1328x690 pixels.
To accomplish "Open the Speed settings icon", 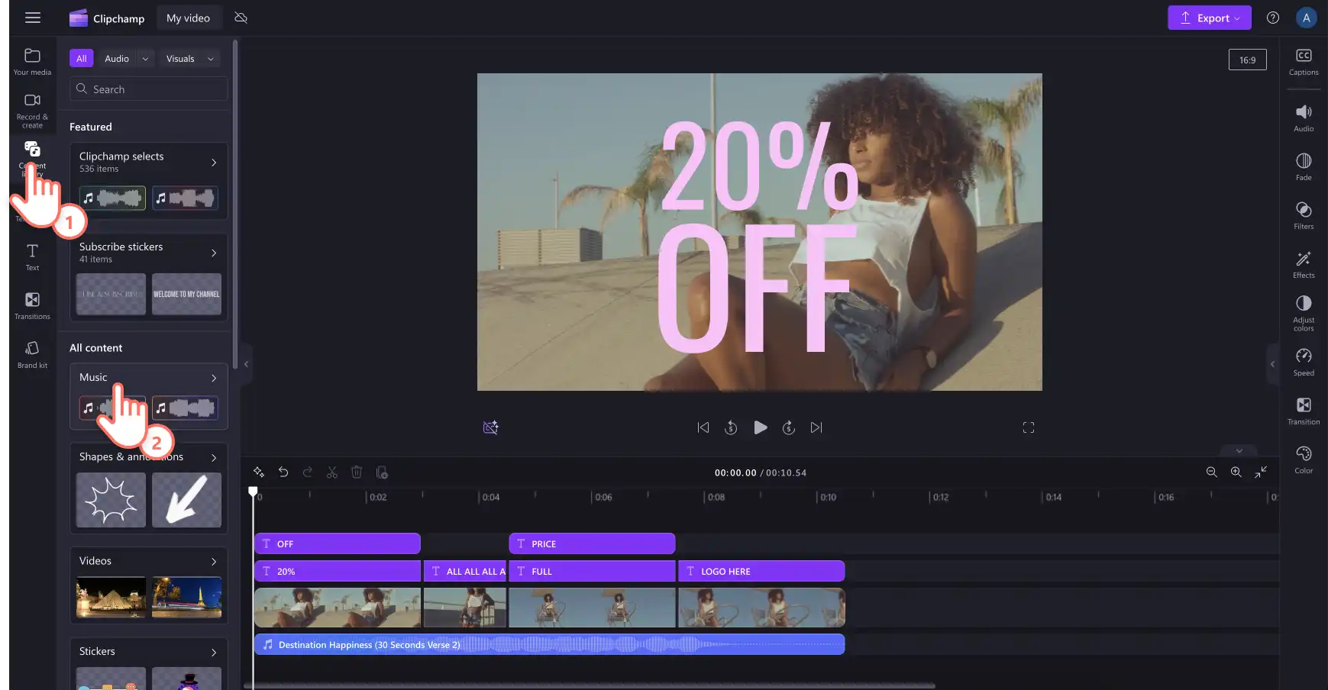I will pyautogui.click(x=1304, y=362).
